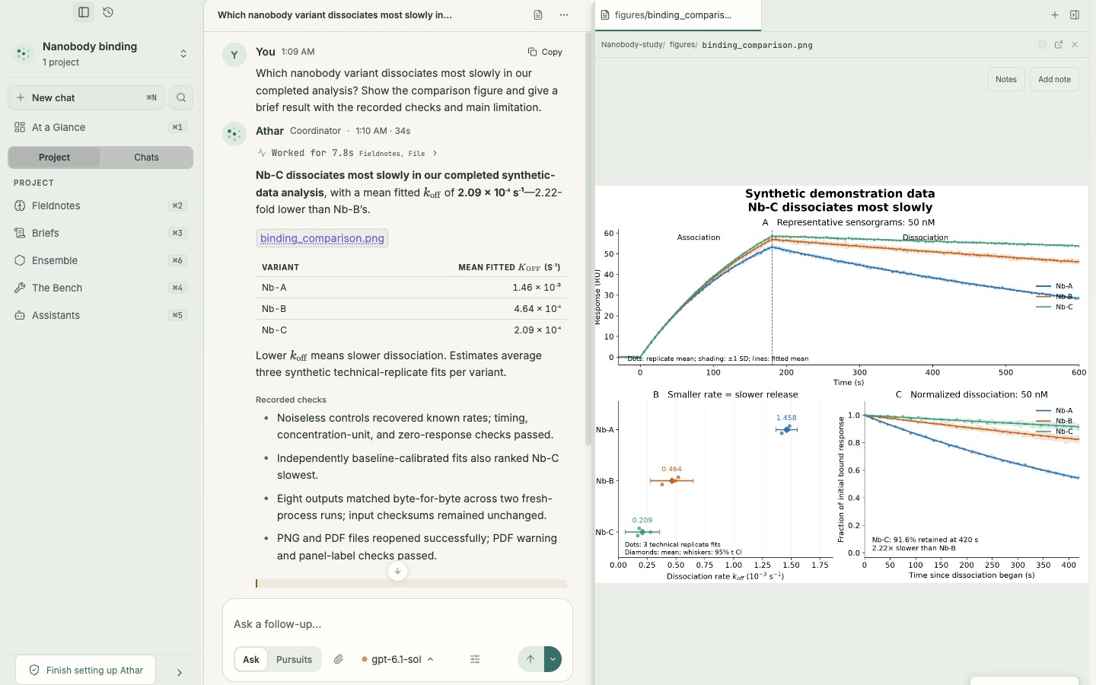Click Finish setting up Athar
This screenshot has width=1096, height=685.
coord(86,671)
